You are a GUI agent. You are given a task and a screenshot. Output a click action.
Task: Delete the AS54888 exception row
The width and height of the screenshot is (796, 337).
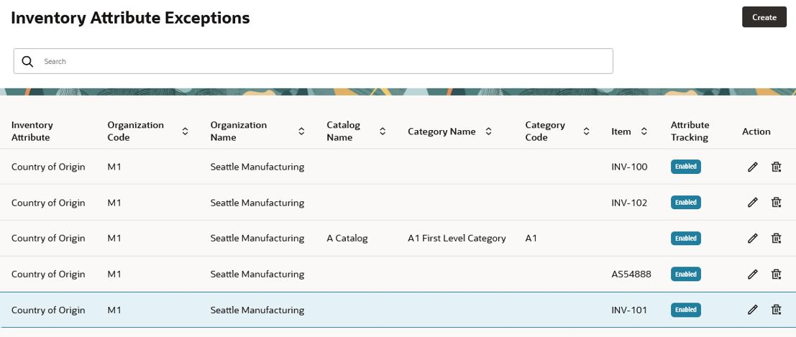[x=776, y=274]
